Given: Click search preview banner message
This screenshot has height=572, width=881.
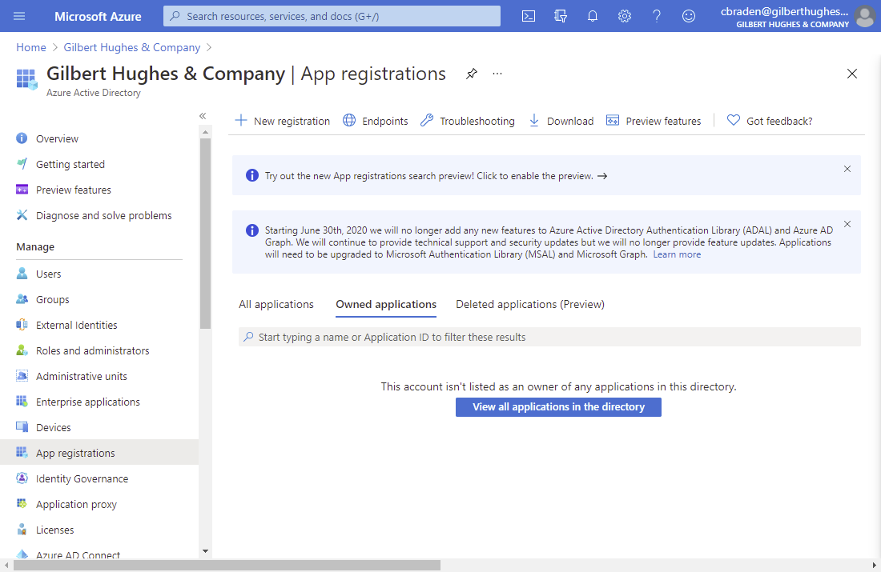Looking at the screenshot, I should pyautogui.click(x=436, y=176).
